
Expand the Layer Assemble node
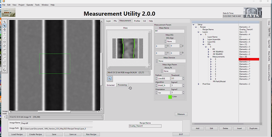(x=204, y=40)
